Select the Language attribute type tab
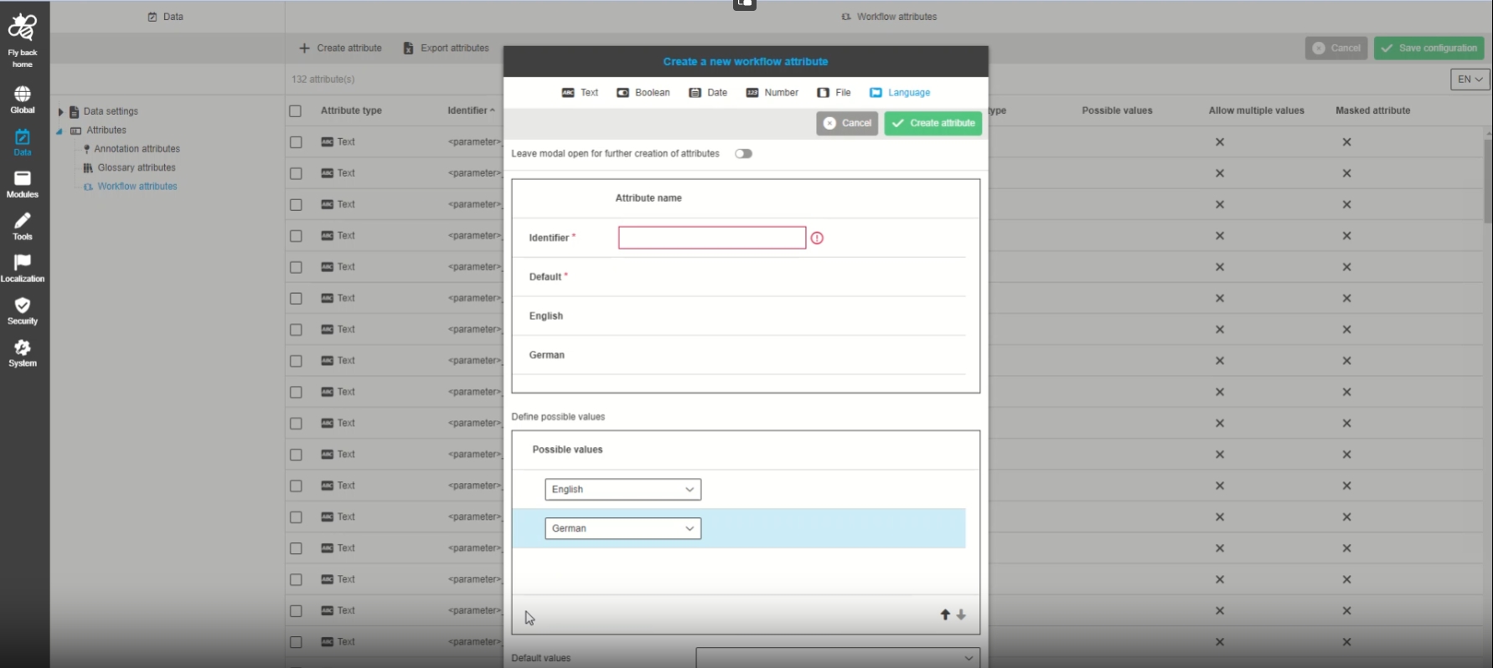1493x668 pixels. click(x=900, y=93)
